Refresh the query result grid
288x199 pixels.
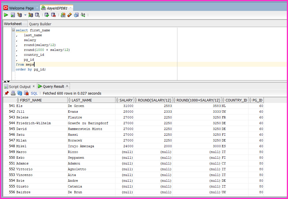pos(20,93)
